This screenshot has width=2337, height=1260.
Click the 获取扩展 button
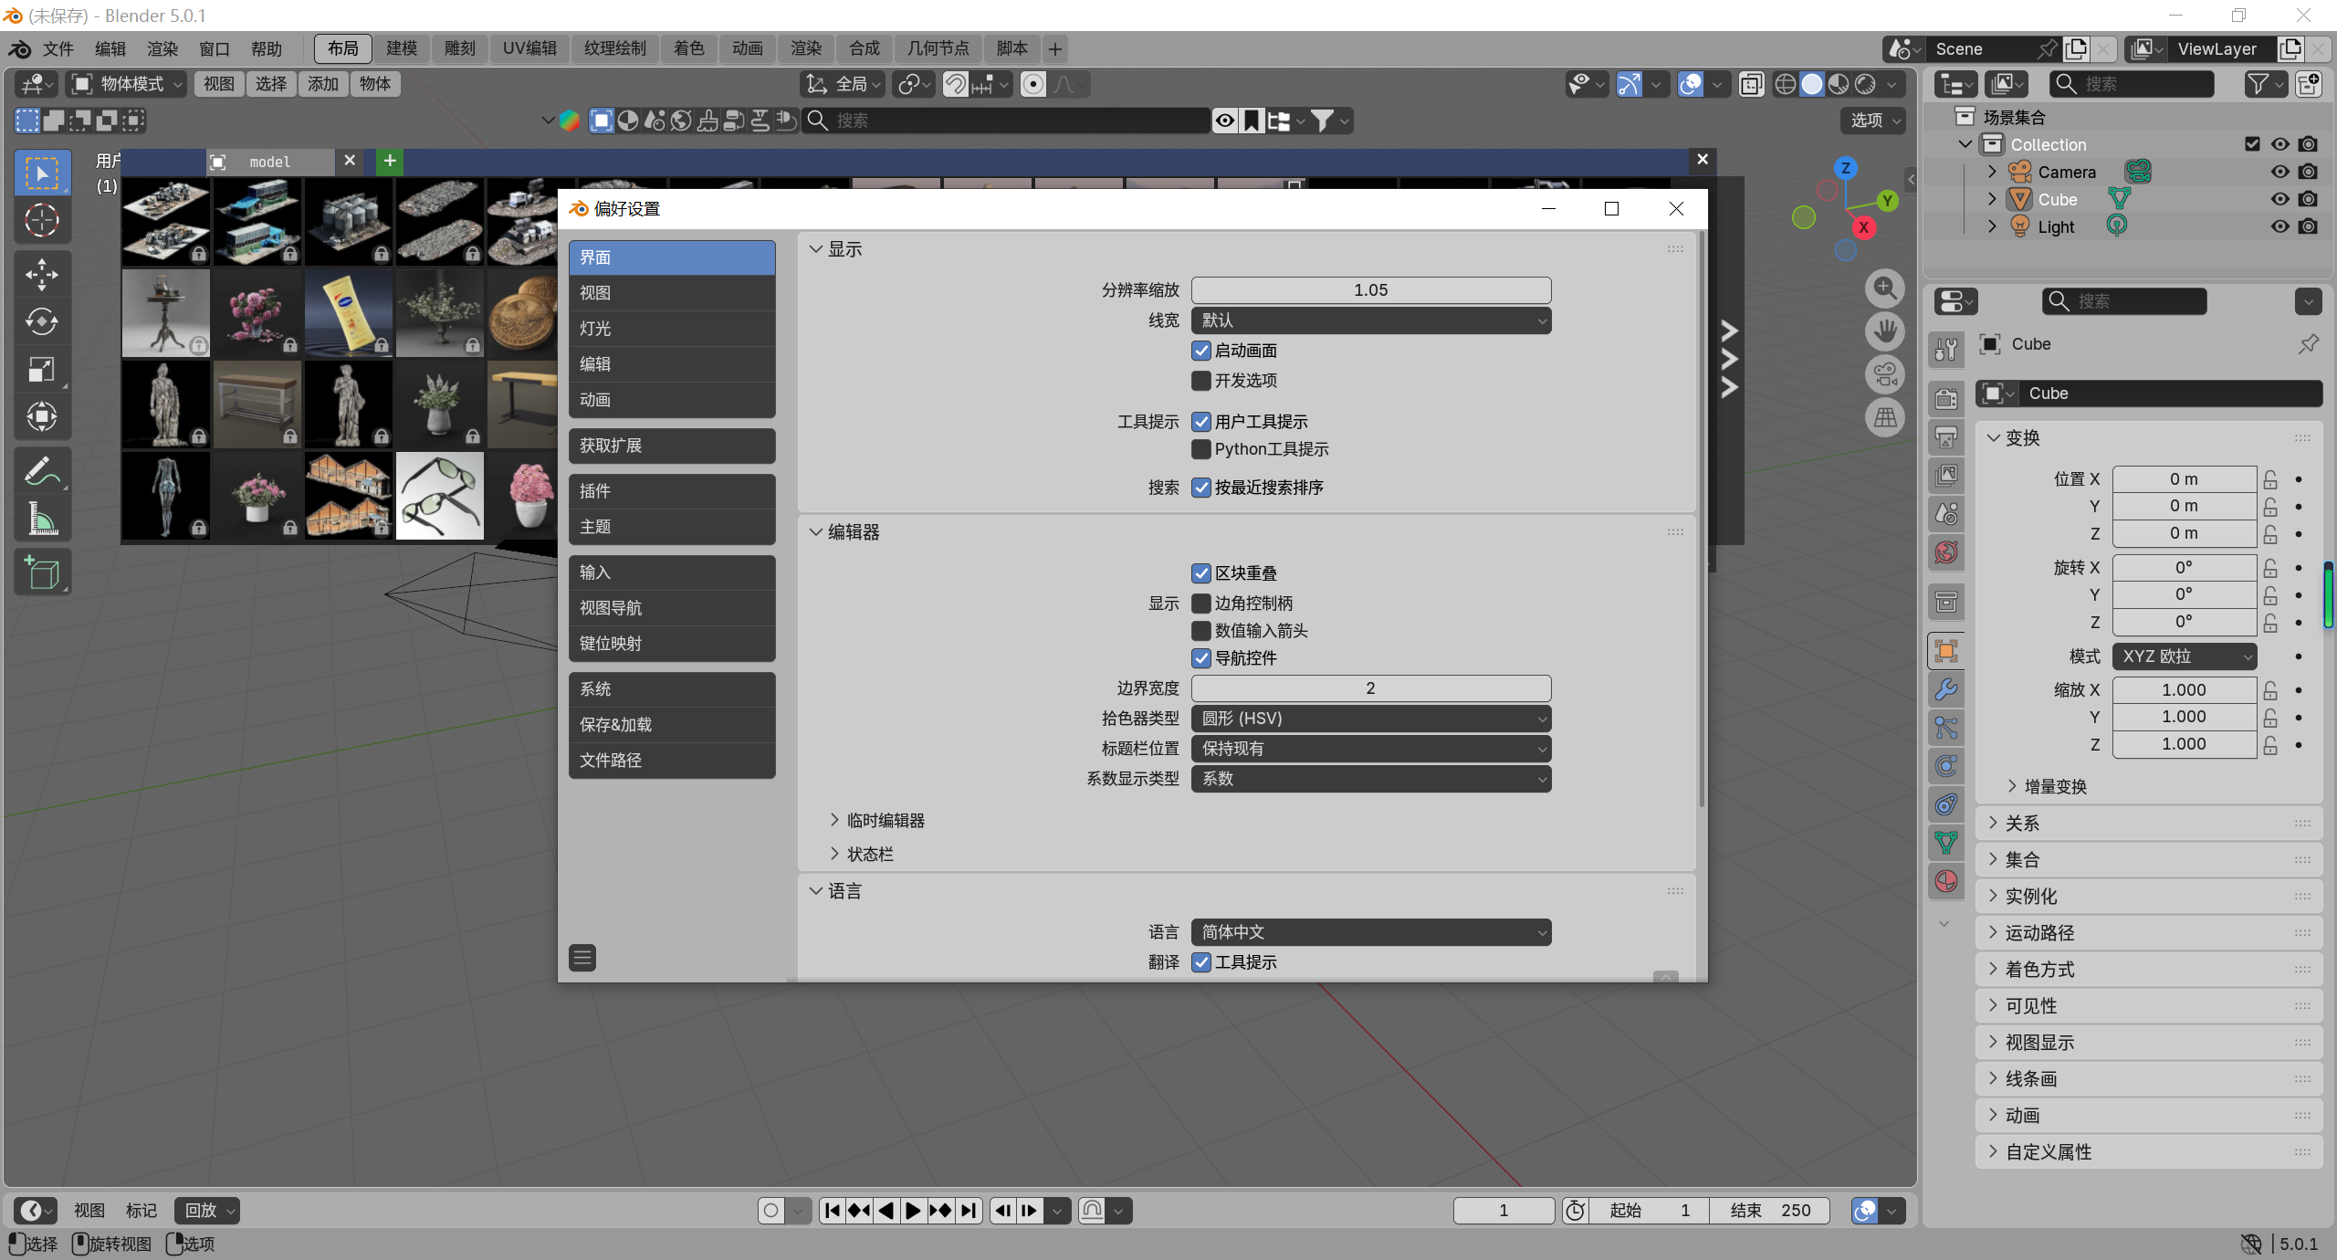coord(672,446)
